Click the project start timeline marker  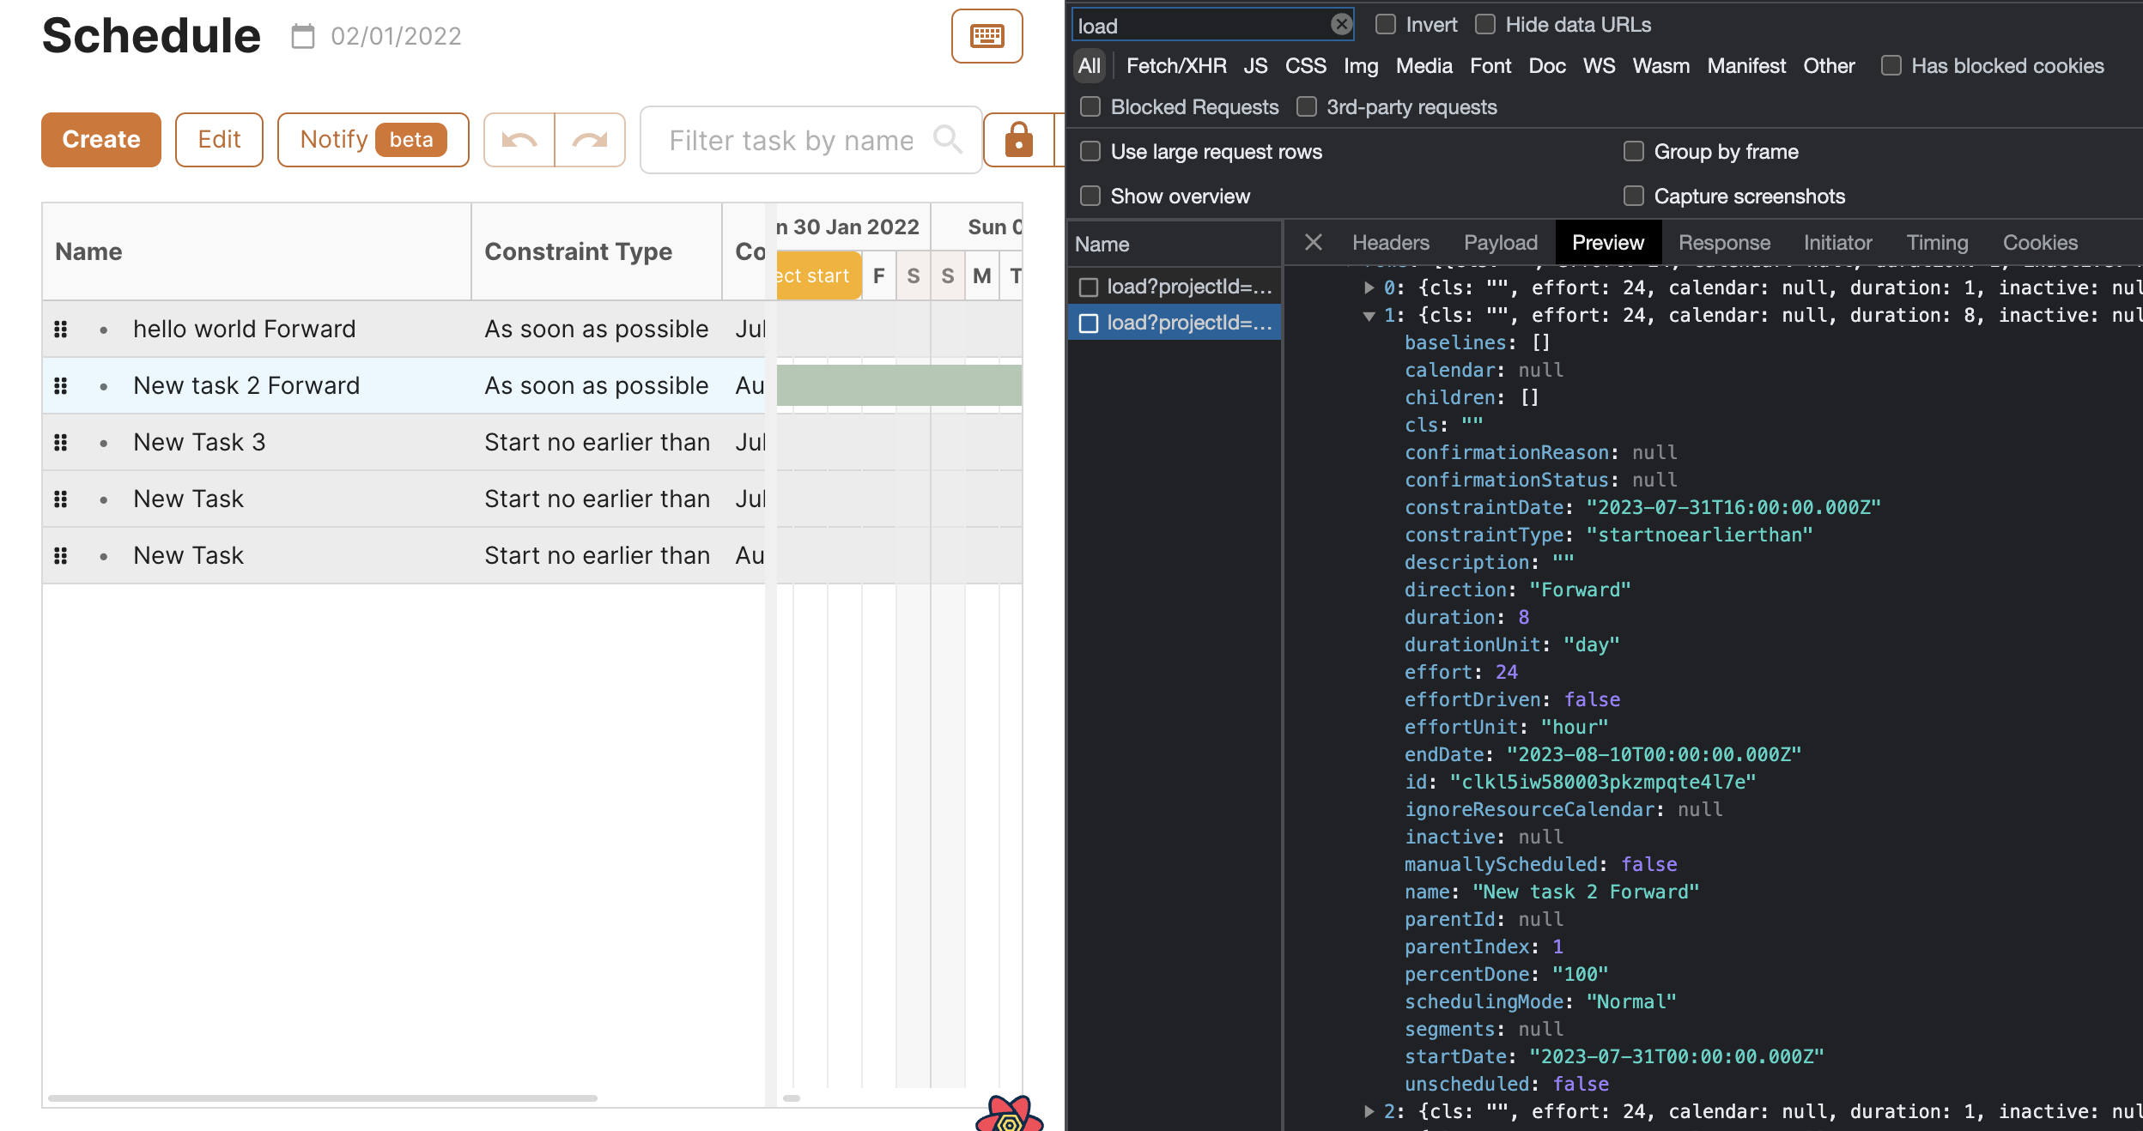(x=818, y=275)
